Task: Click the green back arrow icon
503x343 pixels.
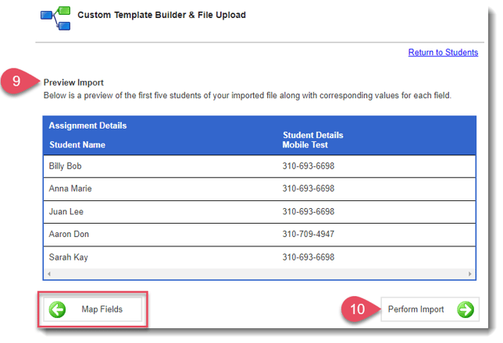Action: (x=57, y=309)
